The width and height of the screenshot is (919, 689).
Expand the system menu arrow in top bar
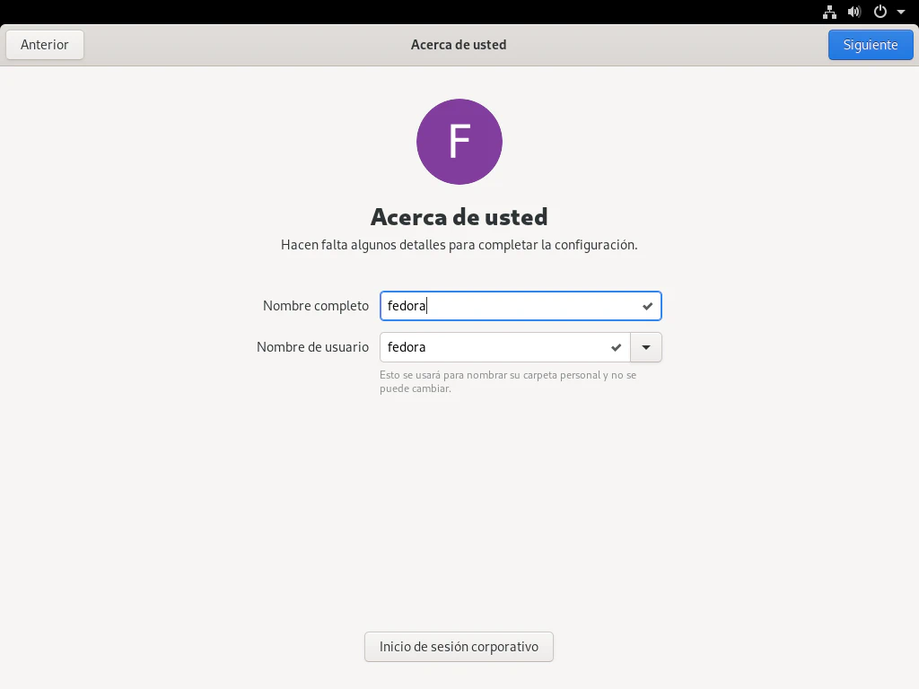pyautogui.click(x=901, y=12)
